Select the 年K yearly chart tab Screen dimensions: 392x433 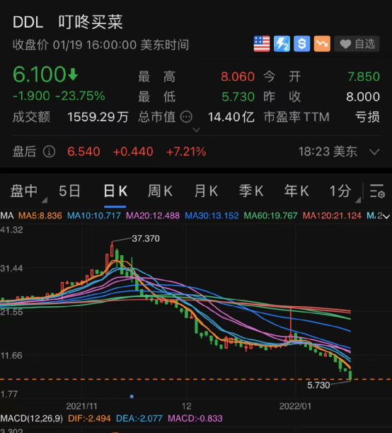click(296, 191)
